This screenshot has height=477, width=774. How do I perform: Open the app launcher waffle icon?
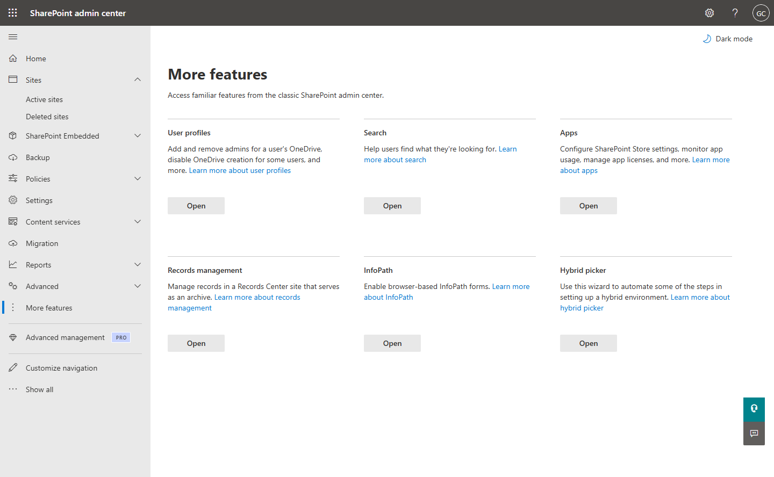pos(13,13)
